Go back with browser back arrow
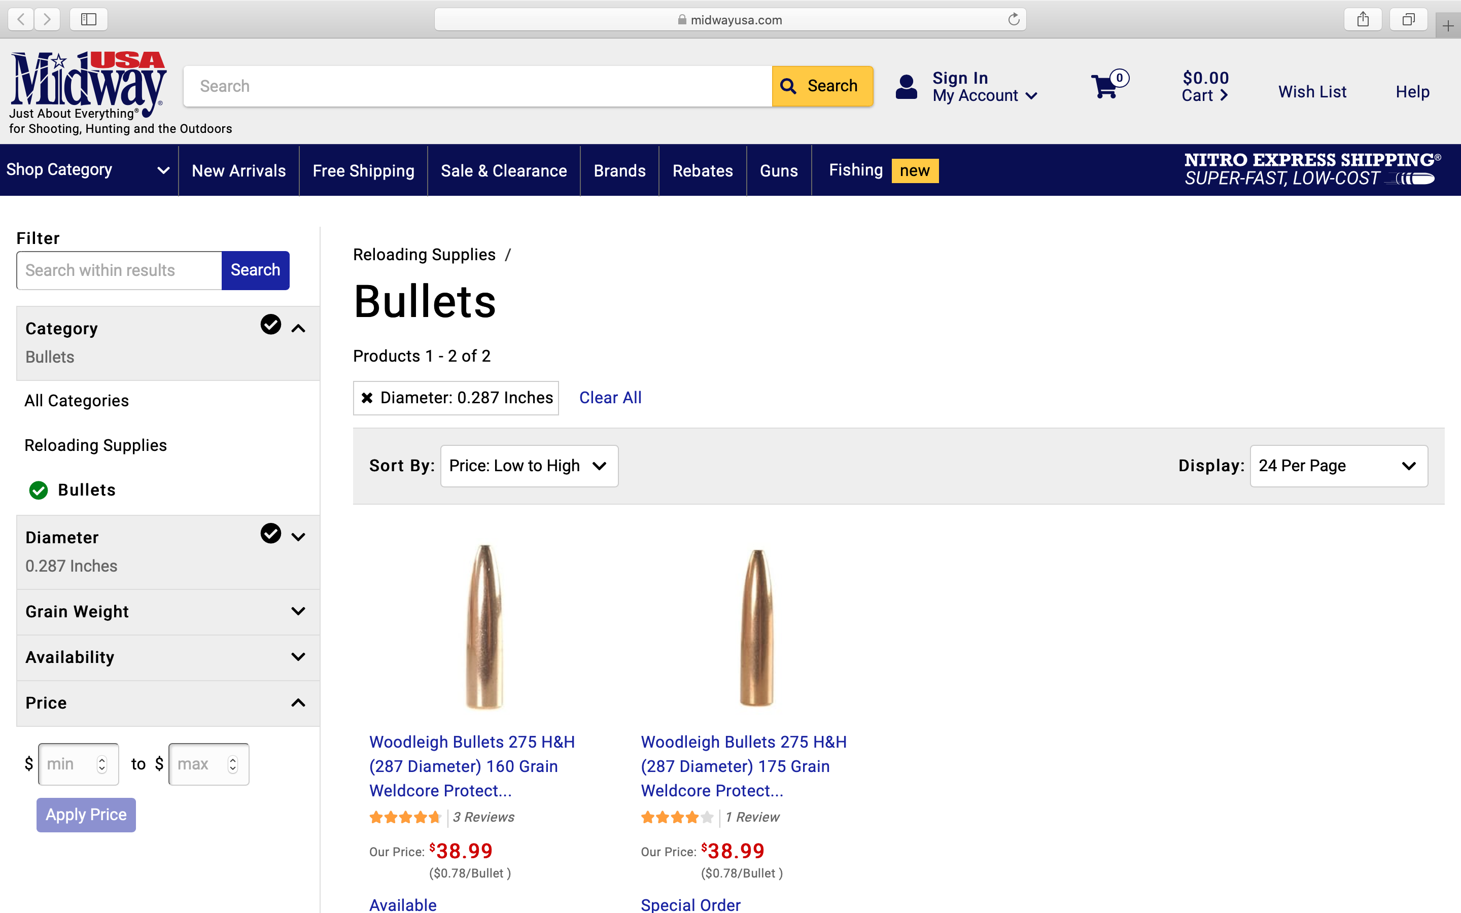The height and width of the screenshot is (913, 1461). (21, 19)
